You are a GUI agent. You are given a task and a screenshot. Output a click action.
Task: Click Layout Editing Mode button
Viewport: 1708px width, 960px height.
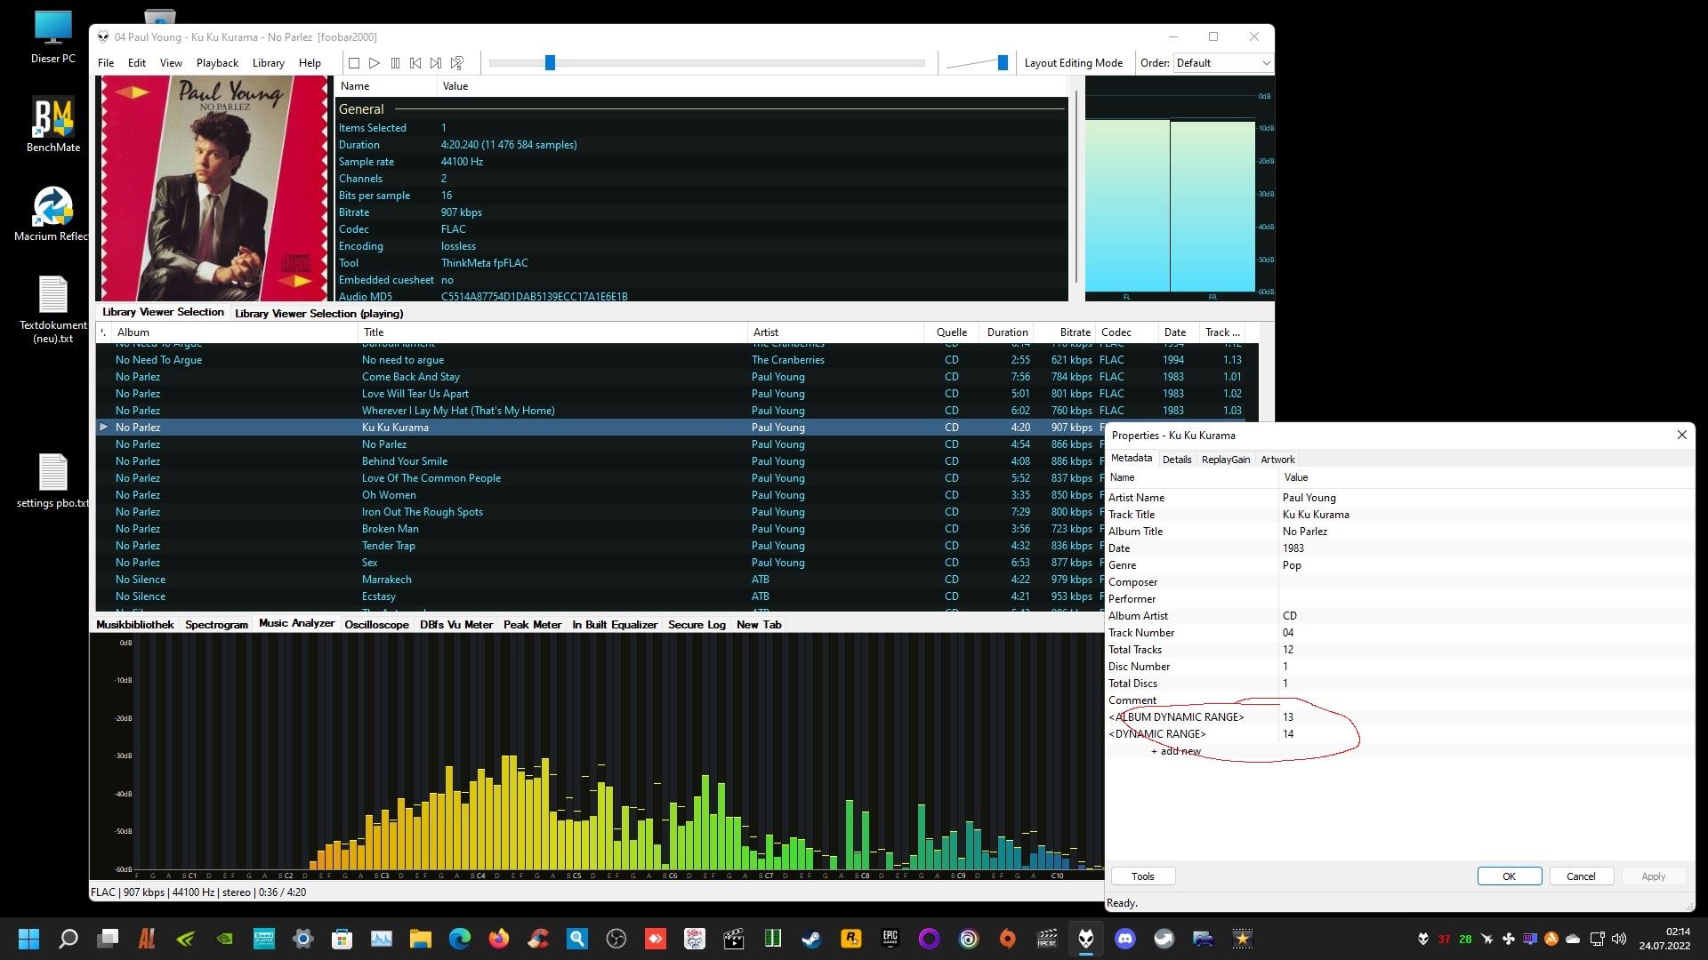point(1073,63)
